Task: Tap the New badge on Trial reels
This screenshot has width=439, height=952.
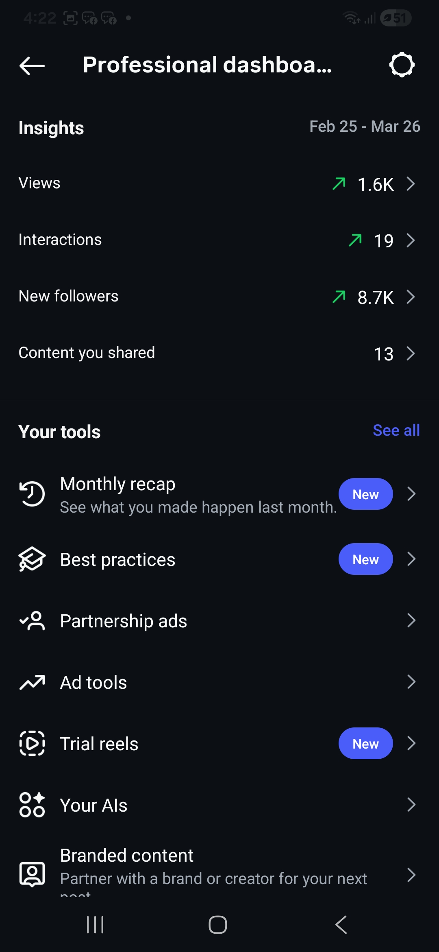Action: tap(365, 743)
